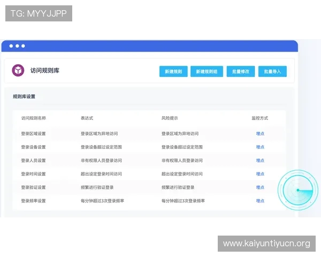Click the 登录区域为异地访问 expression cell

point(99,134)
